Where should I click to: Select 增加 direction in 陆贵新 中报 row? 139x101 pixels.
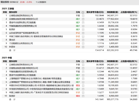click(x=78, y=96)
